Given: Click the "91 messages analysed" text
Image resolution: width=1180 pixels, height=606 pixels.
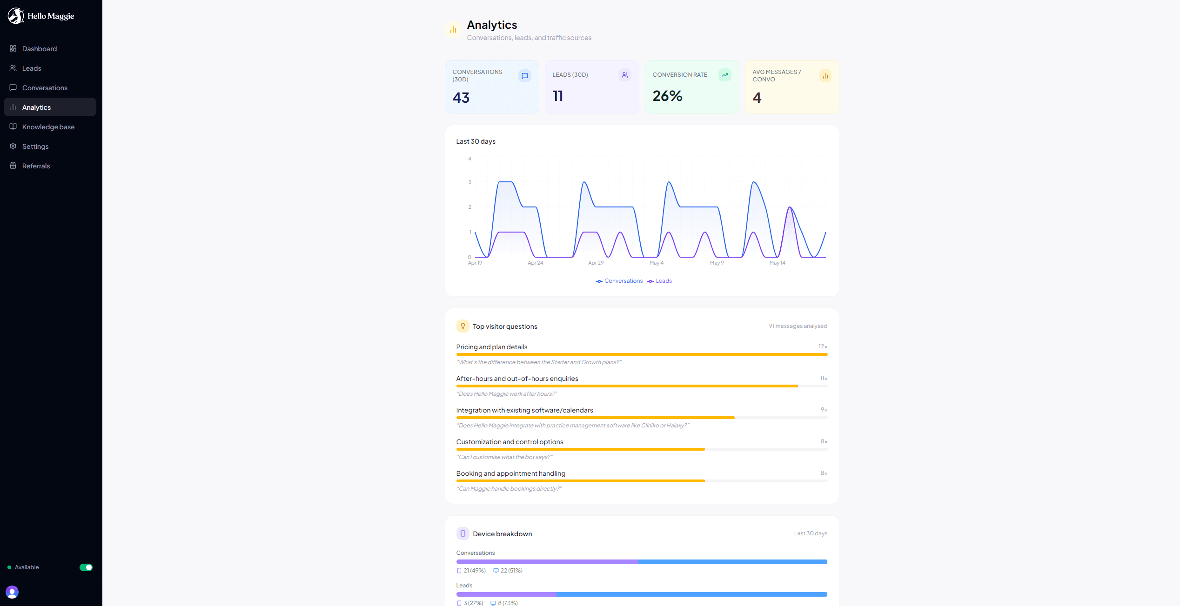Looking at the screenshot, I should tap(798, 326).
